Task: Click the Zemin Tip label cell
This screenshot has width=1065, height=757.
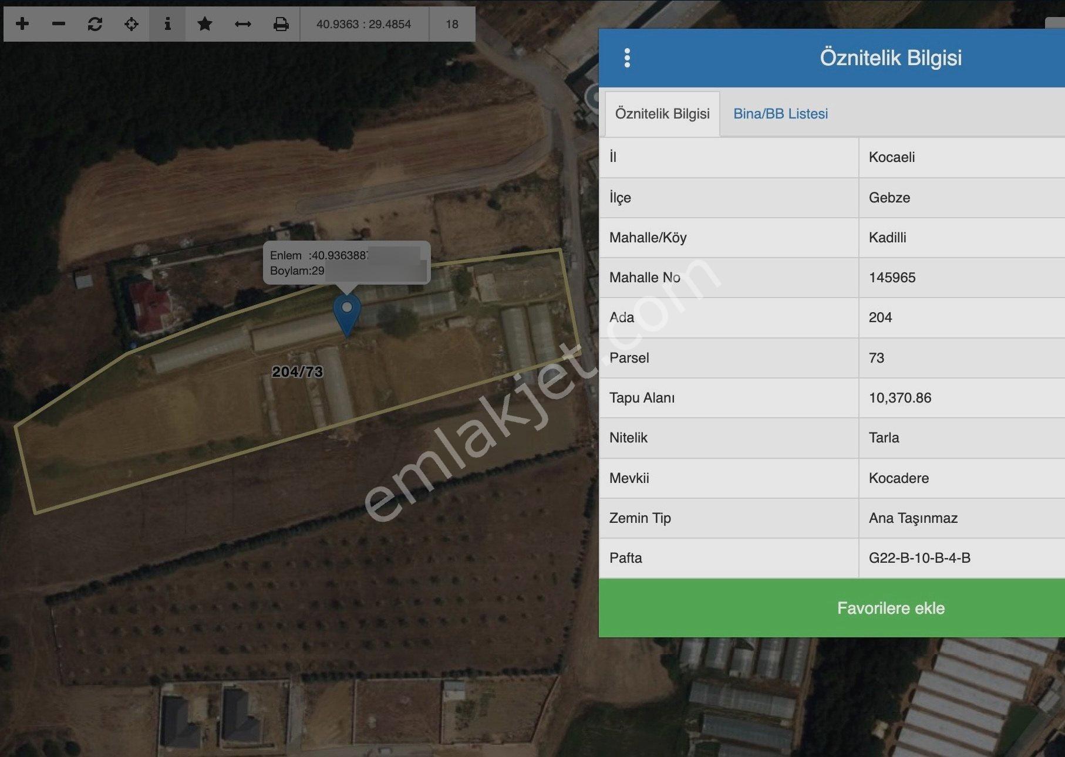Action: [x=729, y=518]
